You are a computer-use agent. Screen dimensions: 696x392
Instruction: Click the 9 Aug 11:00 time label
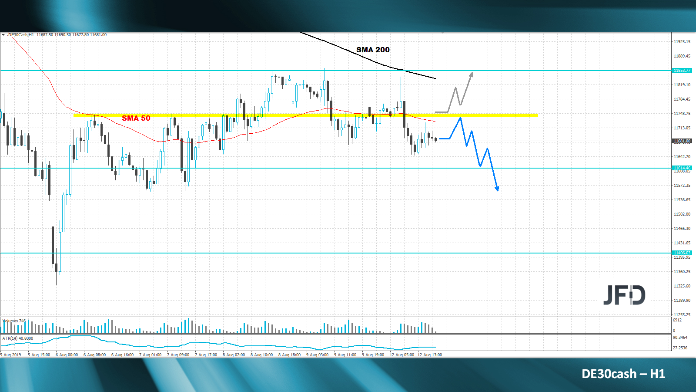coord(345,355)
